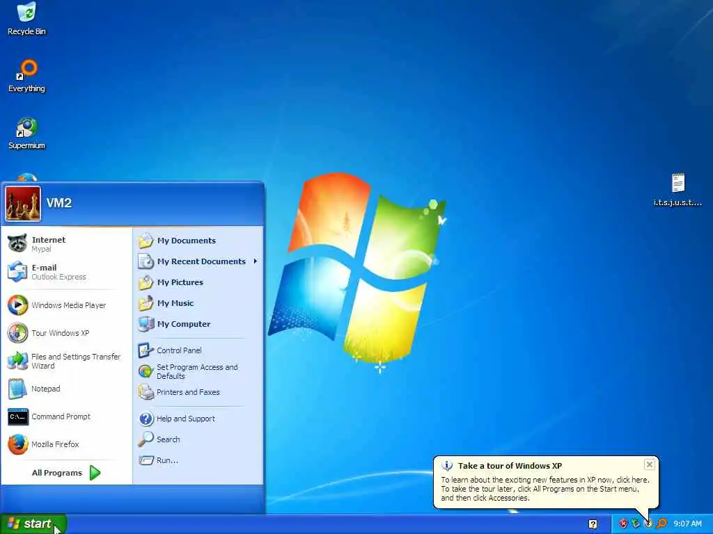Click the Take a tour of Windows XP title
Image resolution: width=713 pixels, height=534 pixels.
tap(510, 466)
